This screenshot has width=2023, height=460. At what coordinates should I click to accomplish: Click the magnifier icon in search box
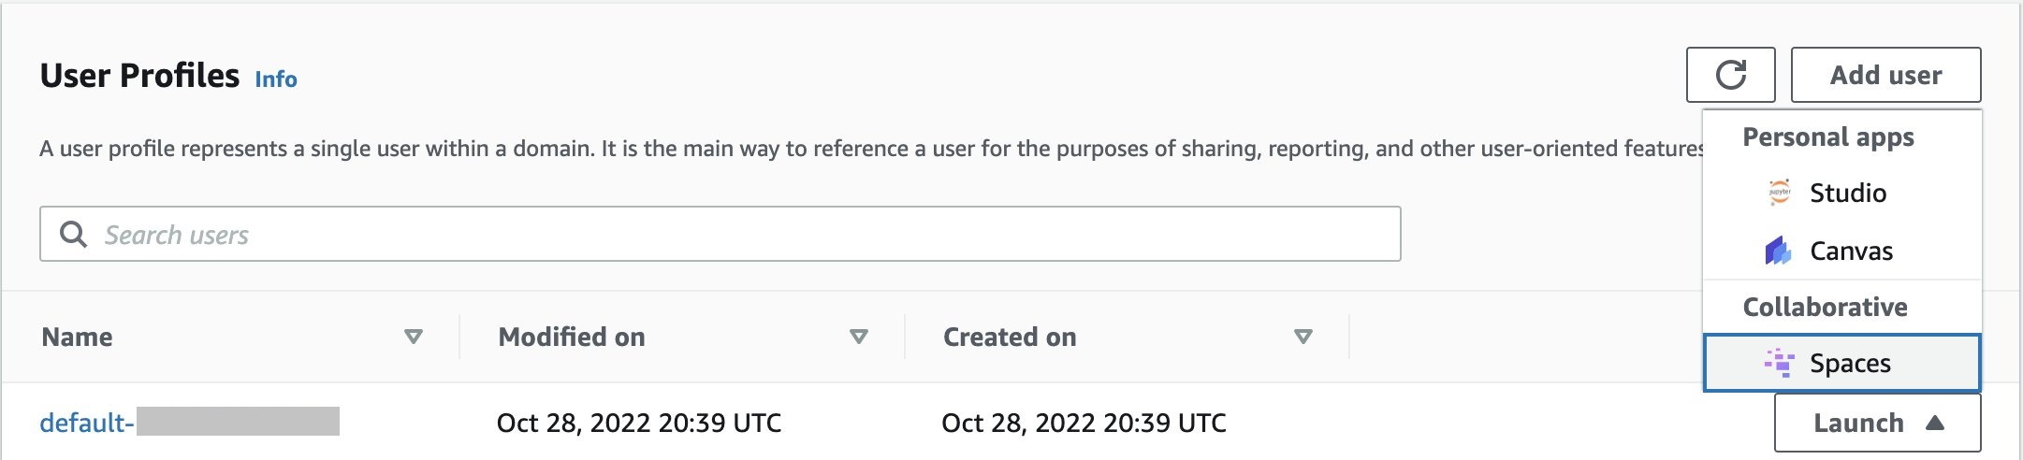pyautogui.click(x=73, y=234)
